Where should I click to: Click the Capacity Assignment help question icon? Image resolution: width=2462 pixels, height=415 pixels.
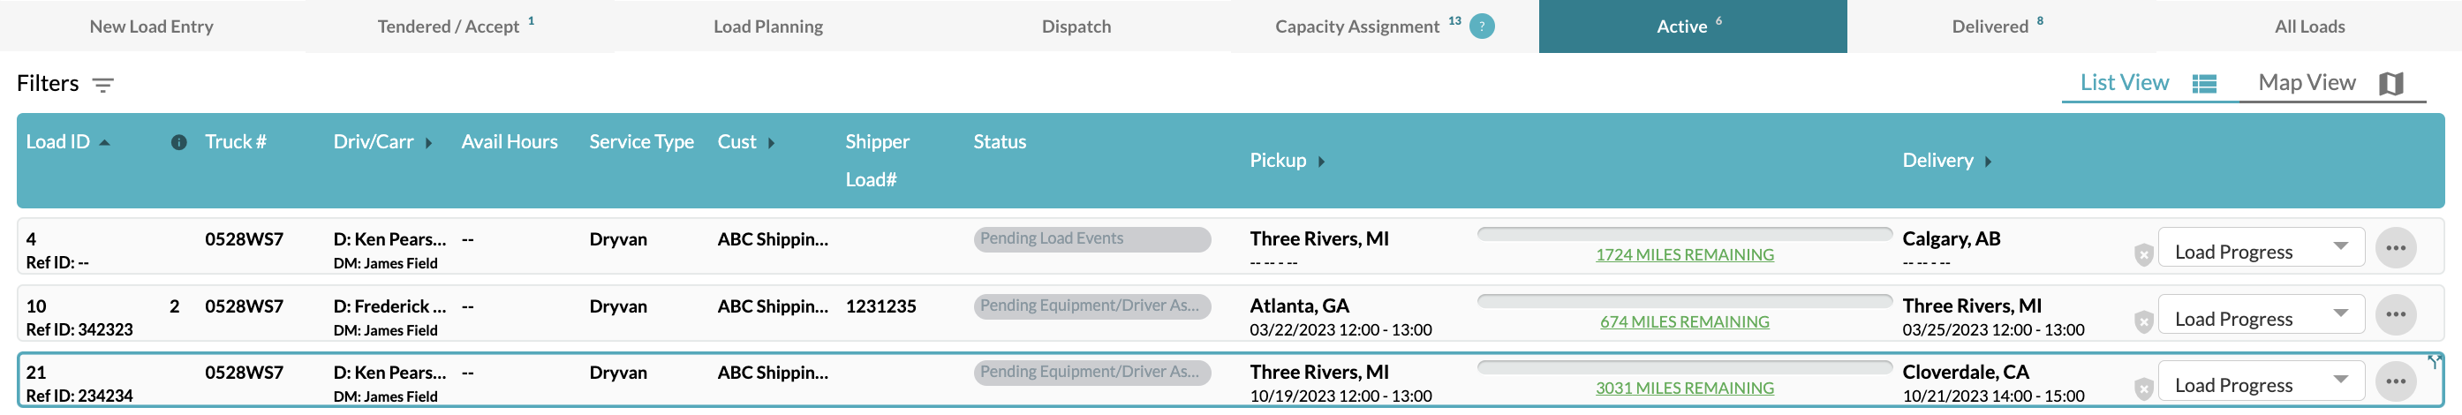pyautogui.click(x=1482, y=26)
